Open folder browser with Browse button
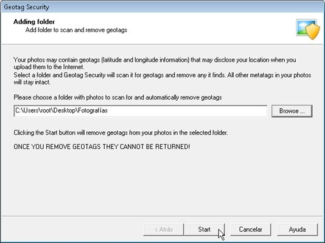325x243 pixels. click(292, 111)
